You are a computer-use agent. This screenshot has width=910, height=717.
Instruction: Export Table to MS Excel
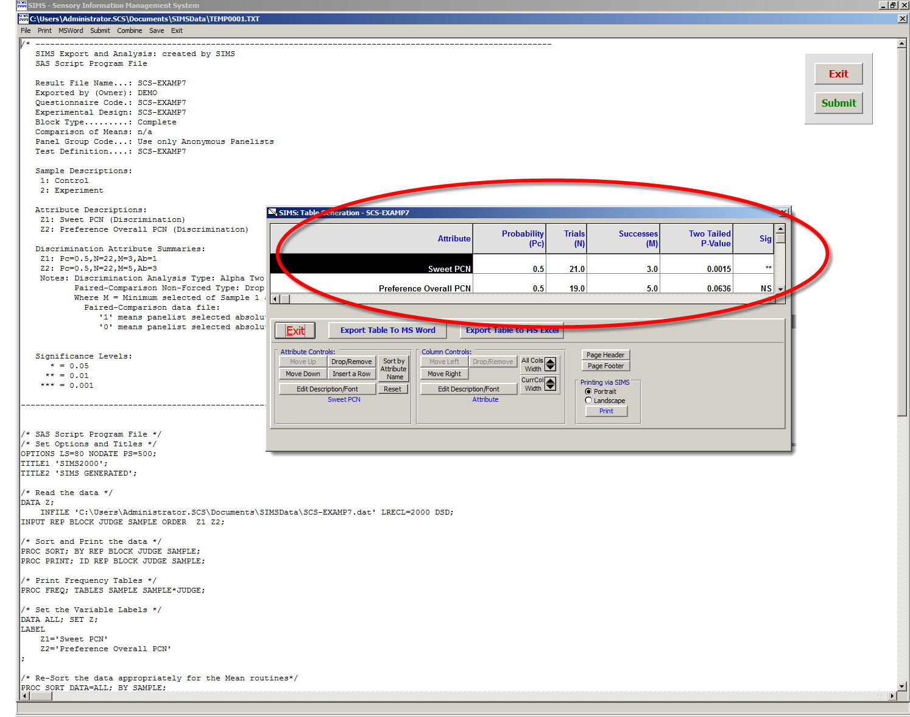coord(512,330)
